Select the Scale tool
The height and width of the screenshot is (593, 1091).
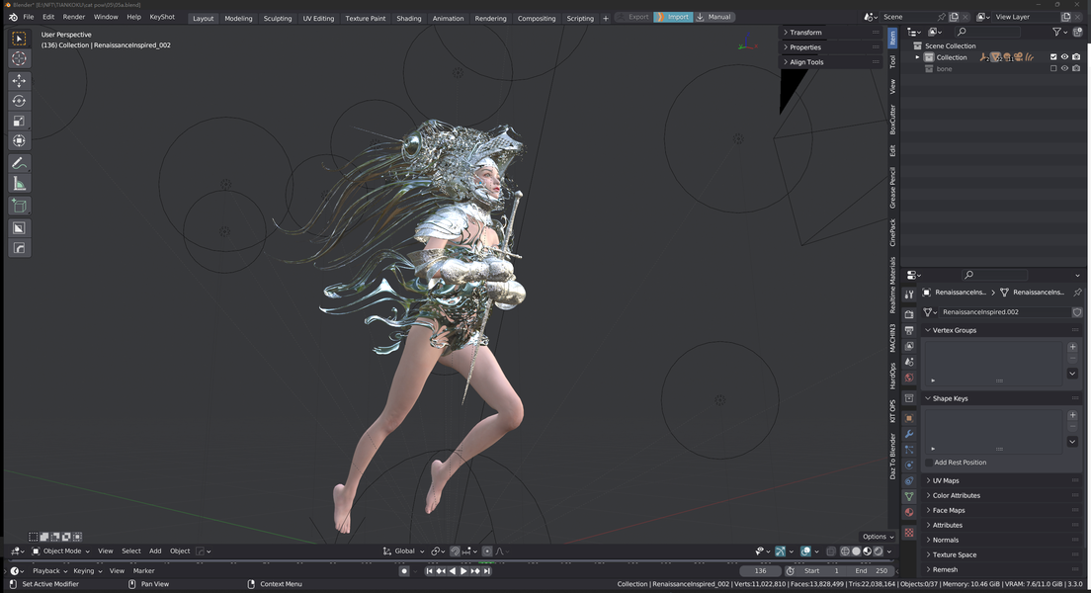coord(19,122)
